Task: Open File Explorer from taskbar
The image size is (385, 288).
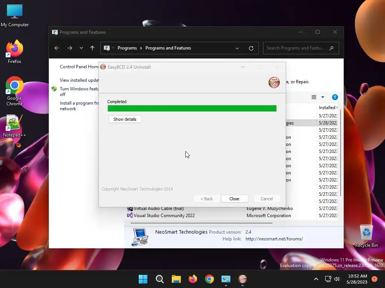Action: (176, 279)
